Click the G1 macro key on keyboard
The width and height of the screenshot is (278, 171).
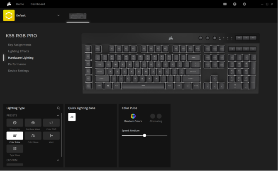tap(88, 49)
